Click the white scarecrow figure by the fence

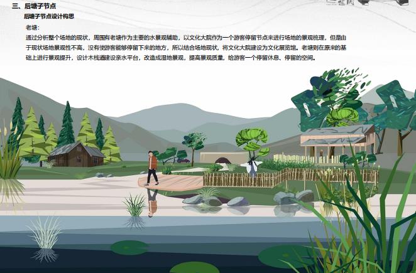(x=252, y=167)
